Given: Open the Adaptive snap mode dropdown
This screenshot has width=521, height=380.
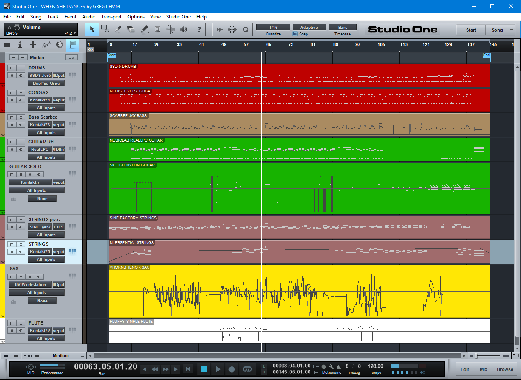Looking at the screenshot, I should [309, 27].
